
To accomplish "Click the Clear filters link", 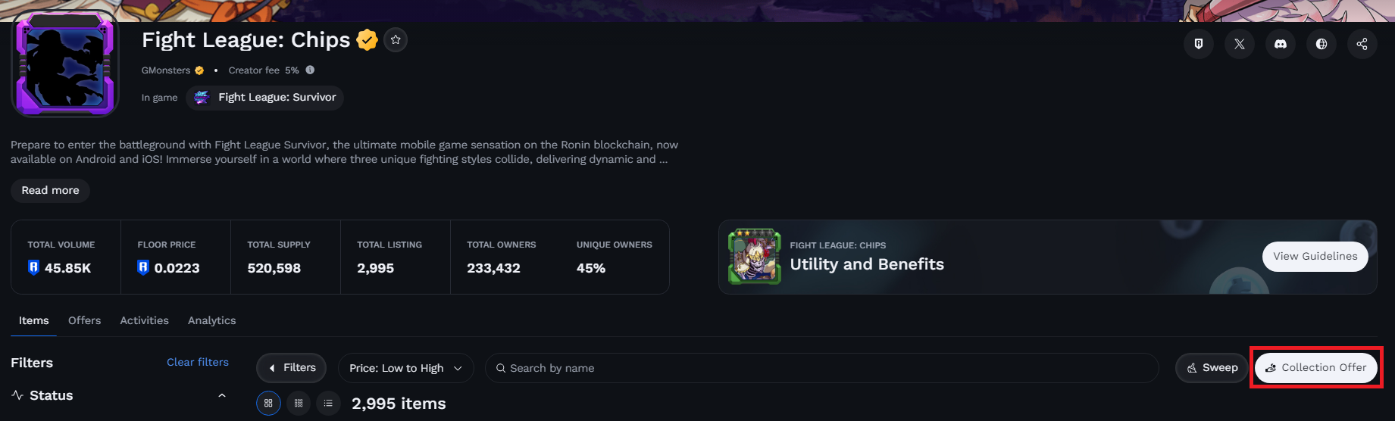I will coord(198,362).
